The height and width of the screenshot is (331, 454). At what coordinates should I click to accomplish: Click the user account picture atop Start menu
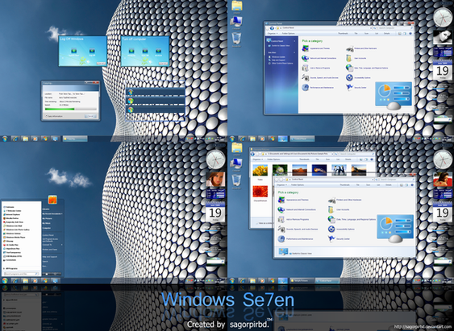[52, 200]
